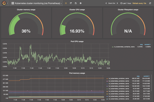Open the Kubernetes cluster monitoring dashboard picker
This screenshot has height=102, width=154.
click(x=36, y=3)
